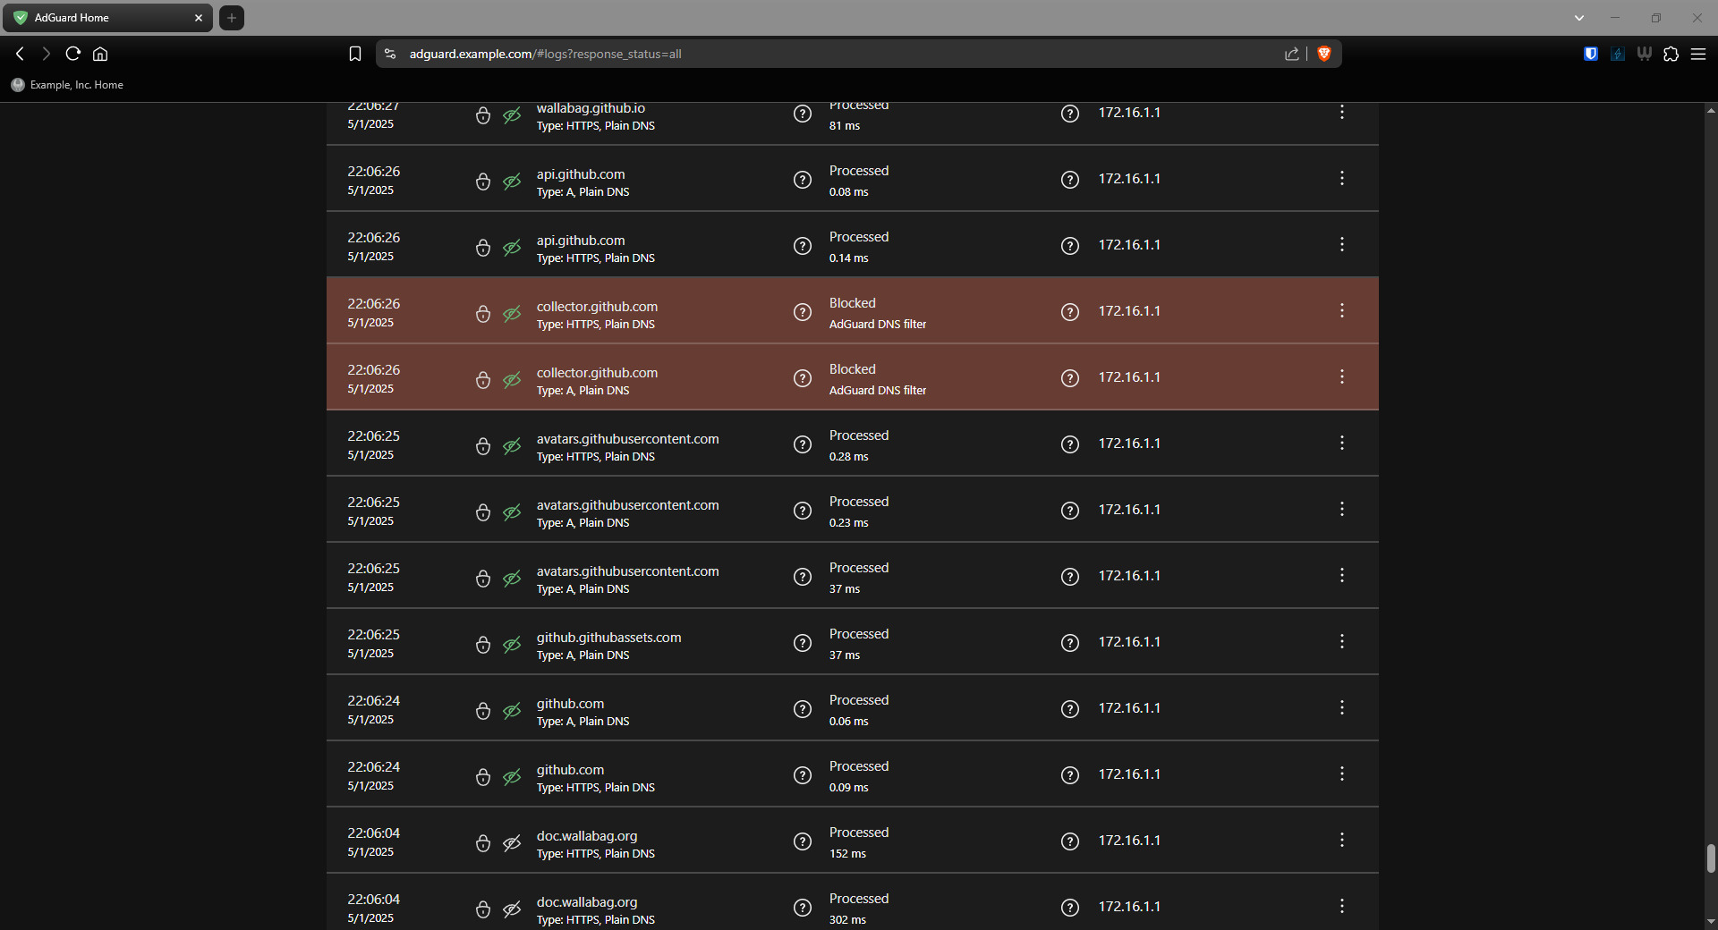Open the browser hamburger main menu
1718x930 pixels.
pyautogui.click(x=1697, y=54)
